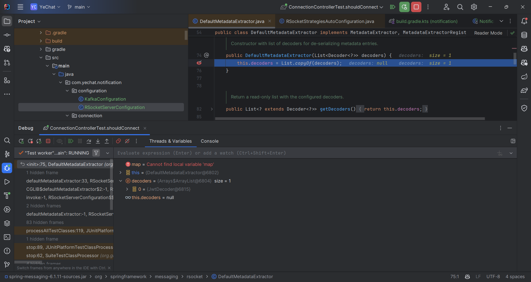Select Threads & Variables tab
This screenshot has height=282, width=531.
tap(171, 141)
